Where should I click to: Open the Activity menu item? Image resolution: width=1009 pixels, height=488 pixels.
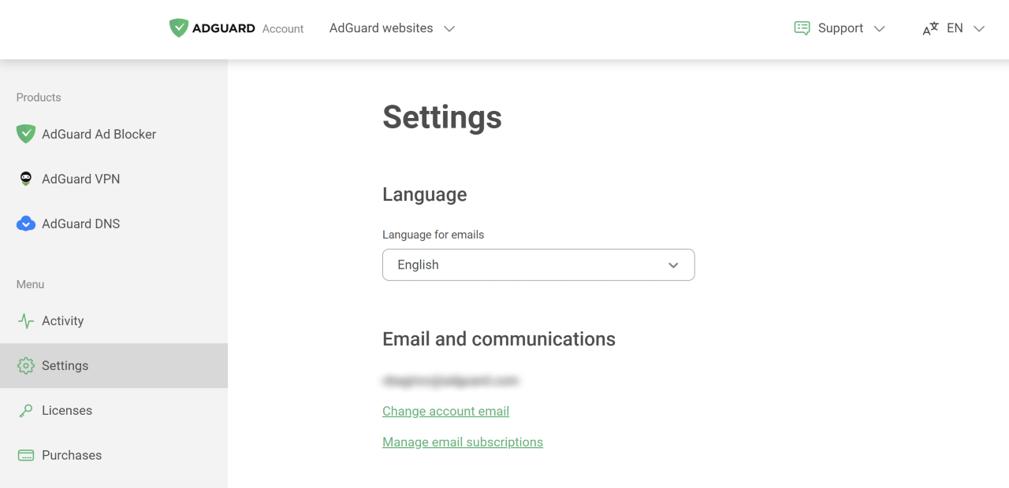click(x=114, y=321)
